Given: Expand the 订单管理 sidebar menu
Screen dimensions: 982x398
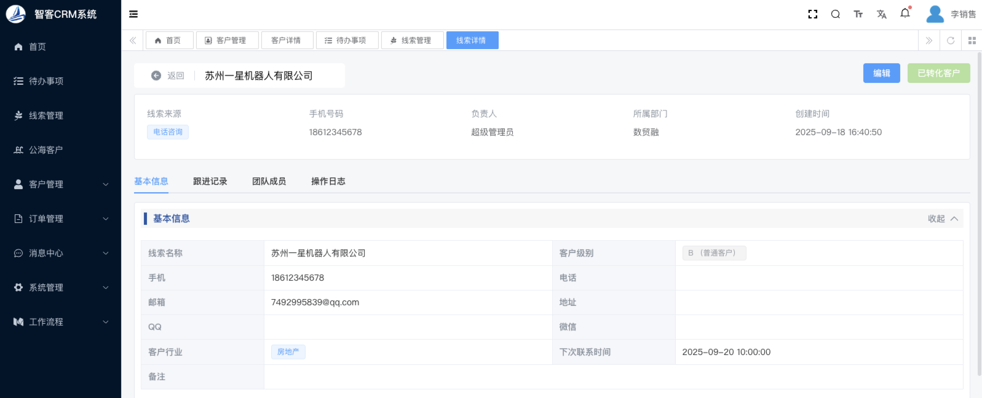Looking at the screenshot, I should tap(60, 219).
